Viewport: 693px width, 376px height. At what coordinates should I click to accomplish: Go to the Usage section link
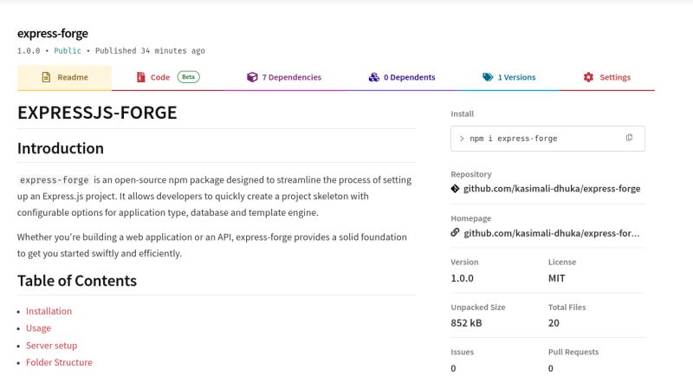pyautogui.click(x=38, y=328)
